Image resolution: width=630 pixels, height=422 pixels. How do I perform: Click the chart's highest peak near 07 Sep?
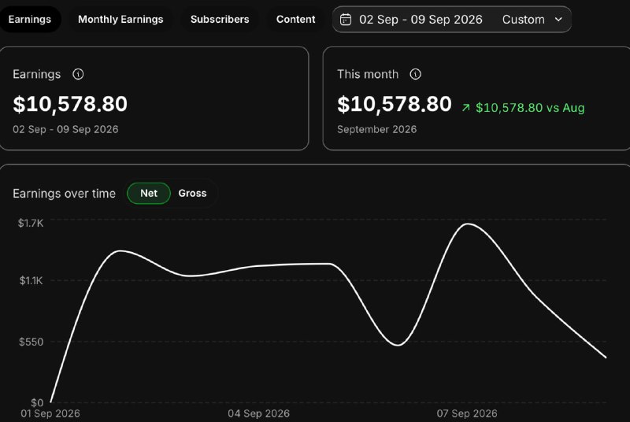click(x=468, y=224)
